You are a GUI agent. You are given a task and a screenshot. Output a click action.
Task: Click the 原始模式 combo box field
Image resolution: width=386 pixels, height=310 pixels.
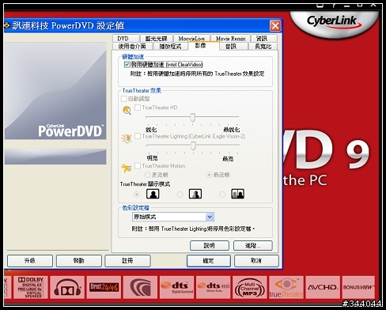pos(173,217)
